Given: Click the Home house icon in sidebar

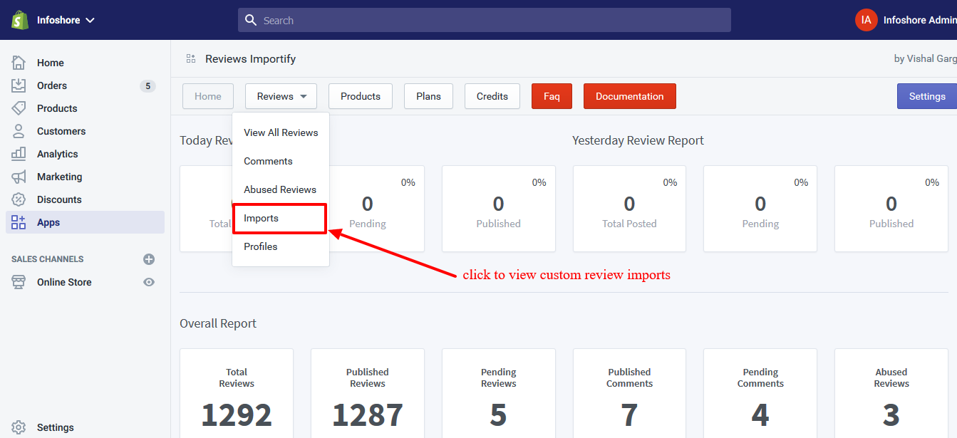Looking at the screenshot, I should pos(19,63).
